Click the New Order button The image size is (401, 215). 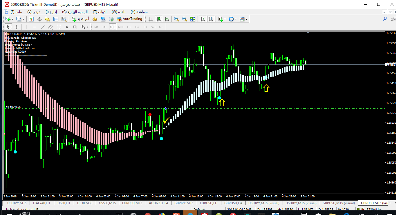tap(80, 19)
